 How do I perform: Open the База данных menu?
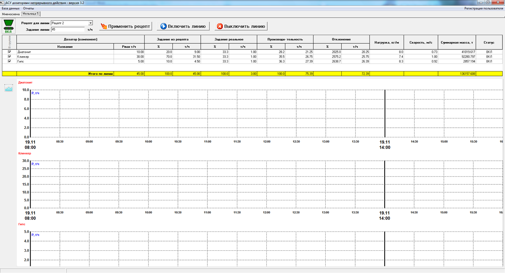point(11,8)
